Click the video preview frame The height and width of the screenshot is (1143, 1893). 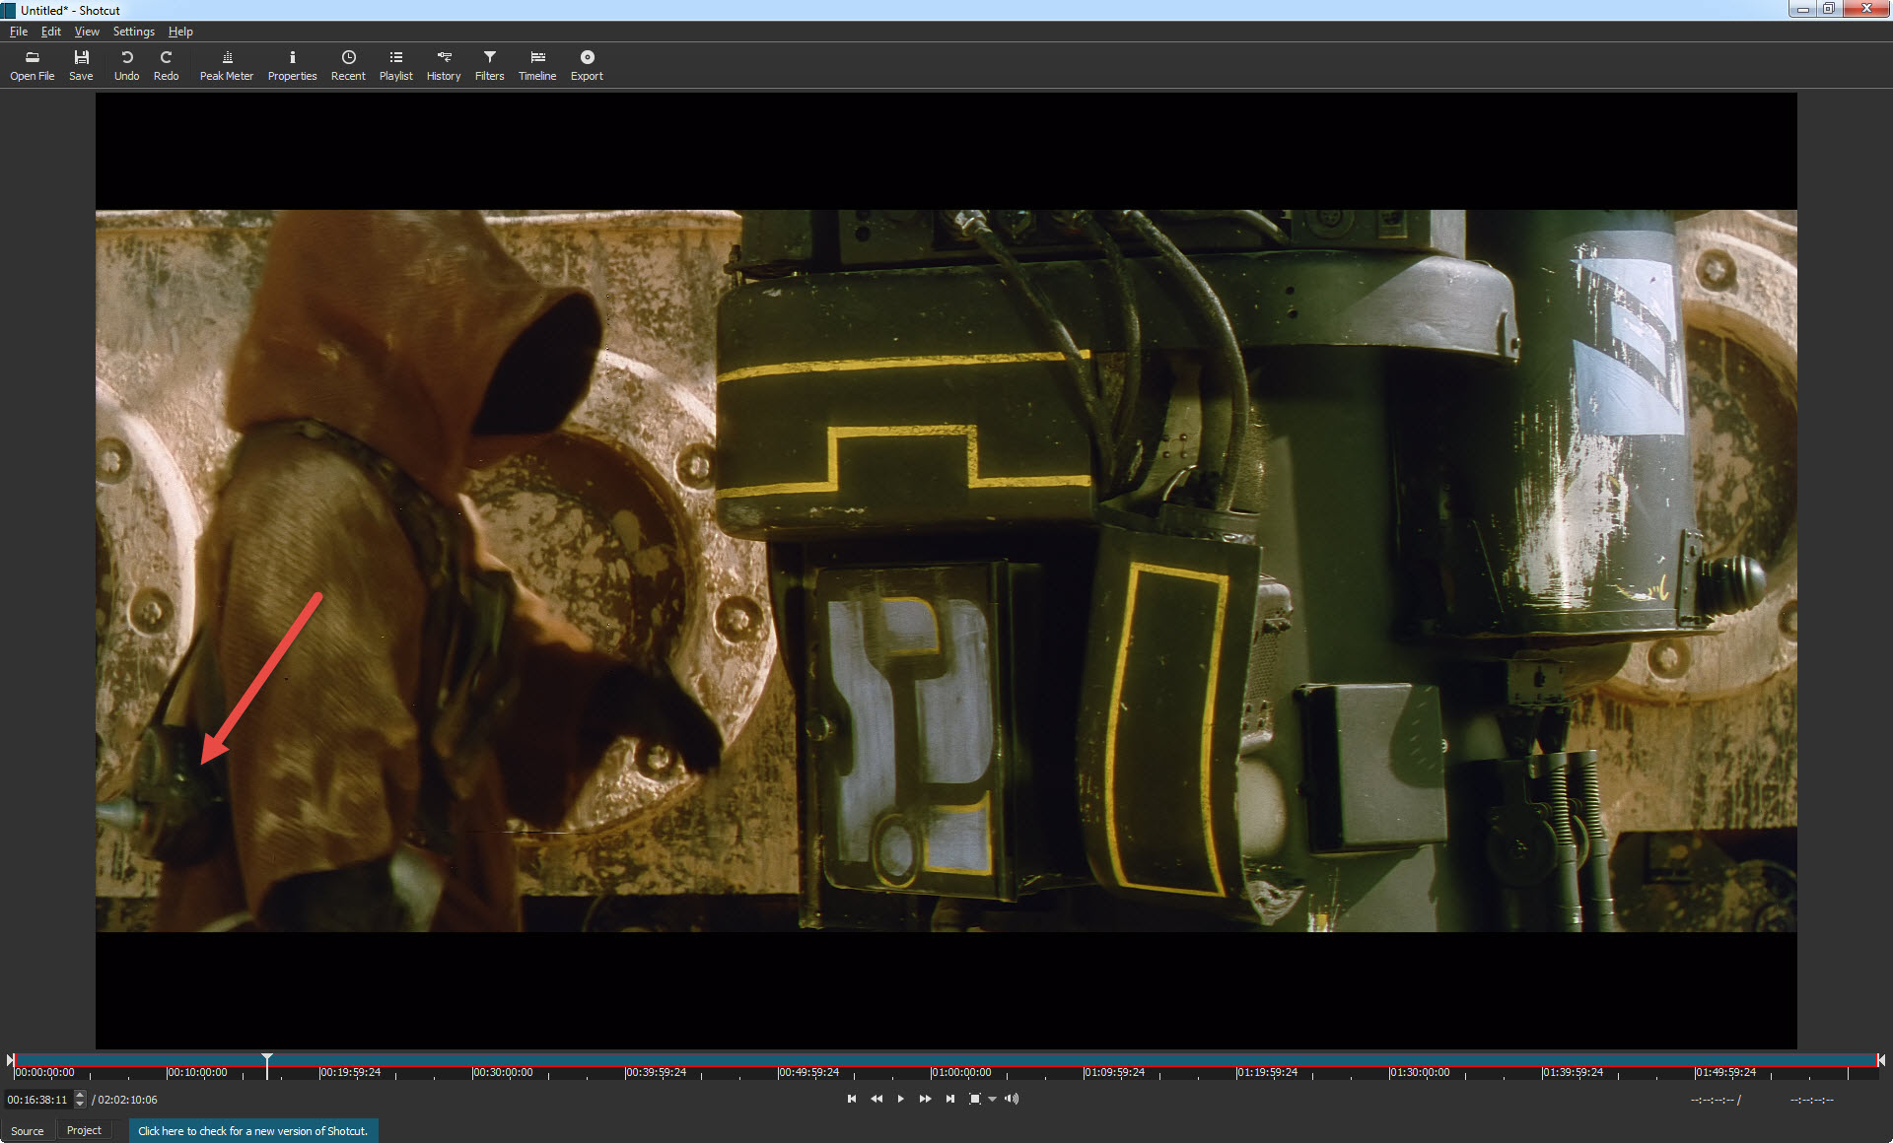[x=946, y=571]
